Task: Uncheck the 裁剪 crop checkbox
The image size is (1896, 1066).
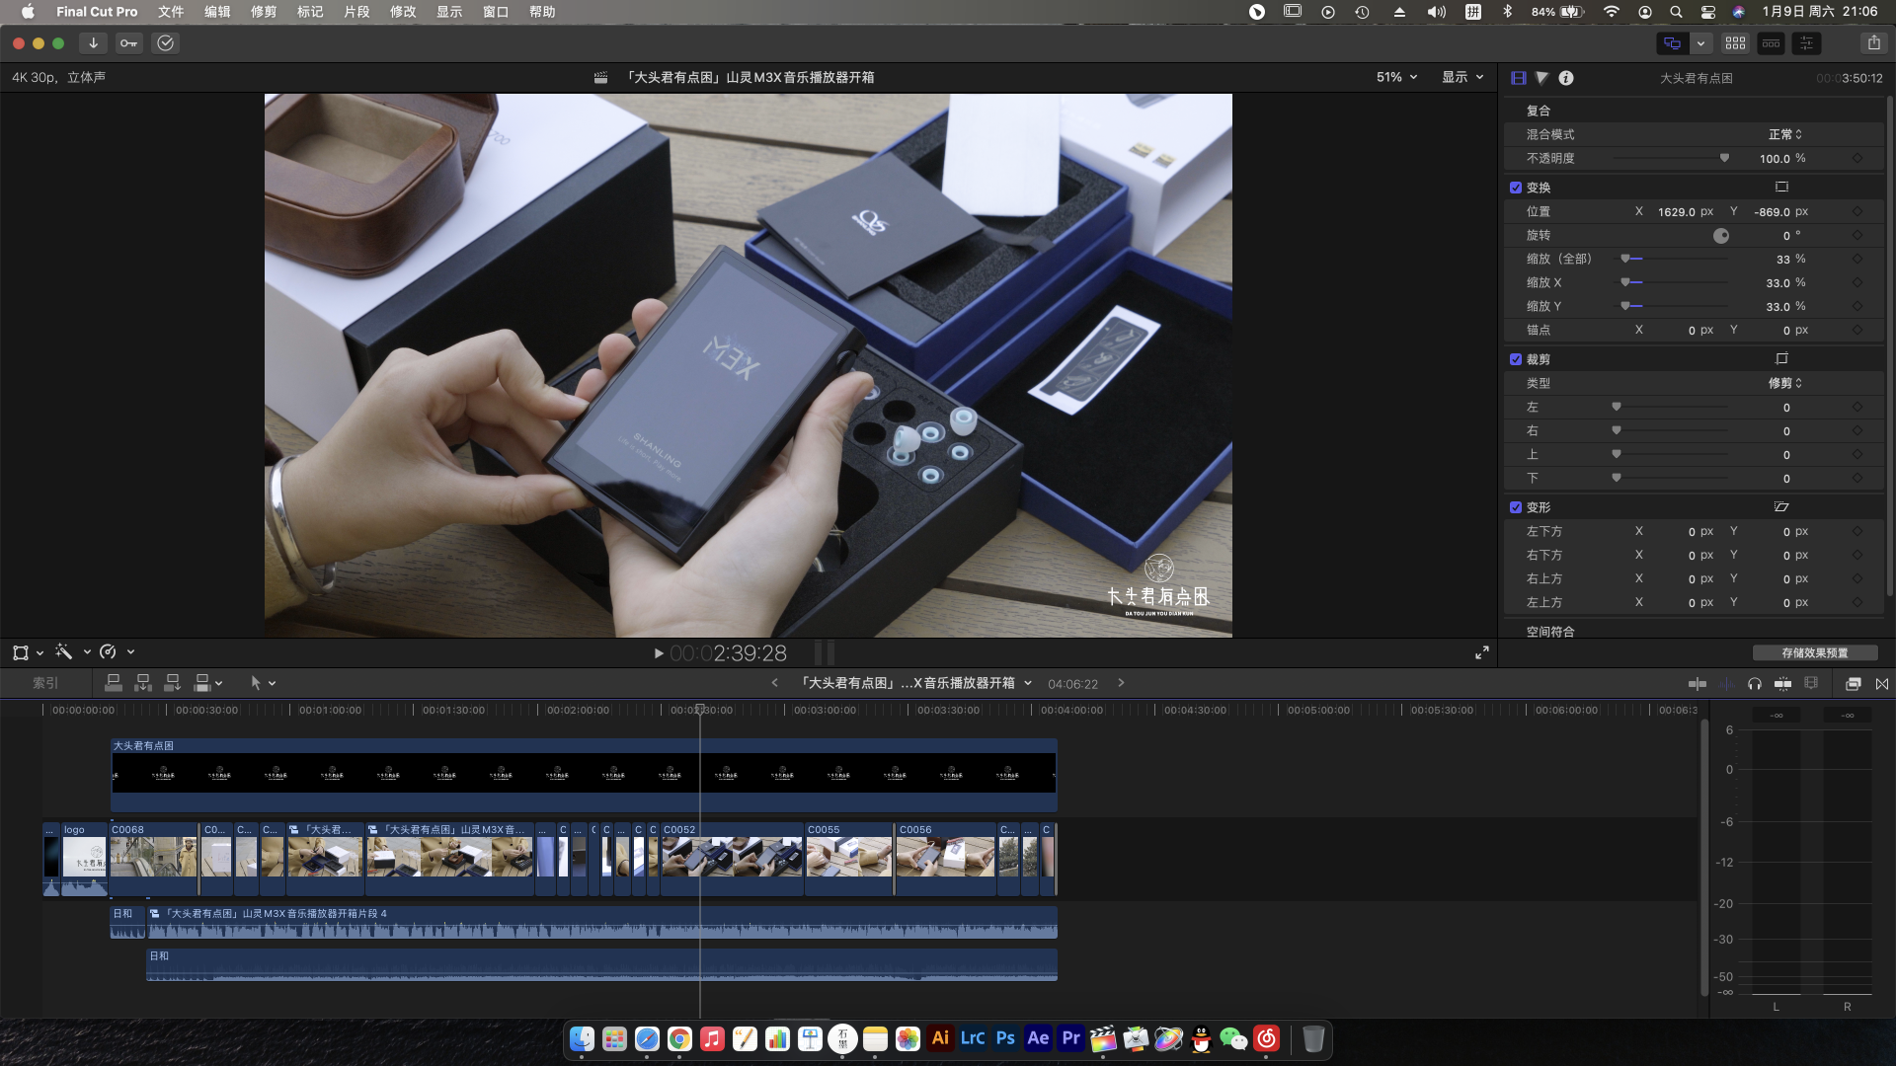Action: click(x=1516, y=359)
